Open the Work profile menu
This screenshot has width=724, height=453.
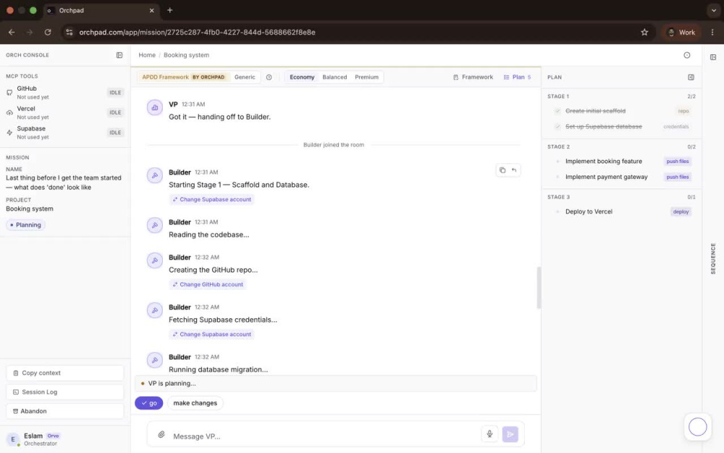tap(681, 33)
